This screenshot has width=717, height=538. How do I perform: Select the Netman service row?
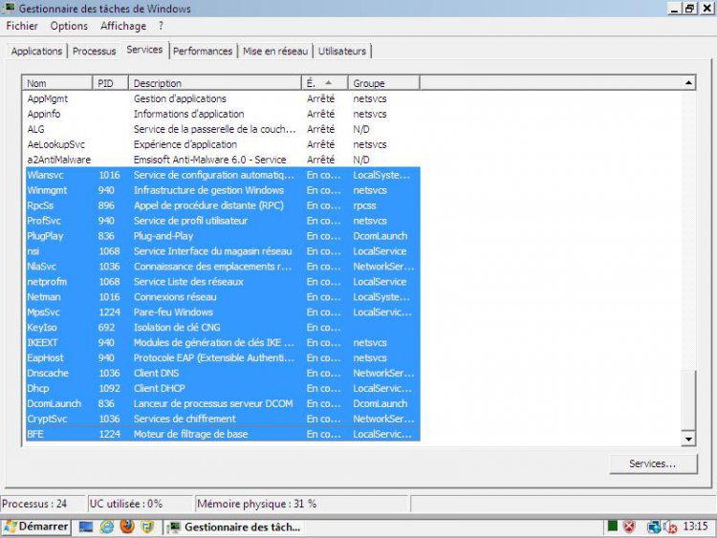222,296
